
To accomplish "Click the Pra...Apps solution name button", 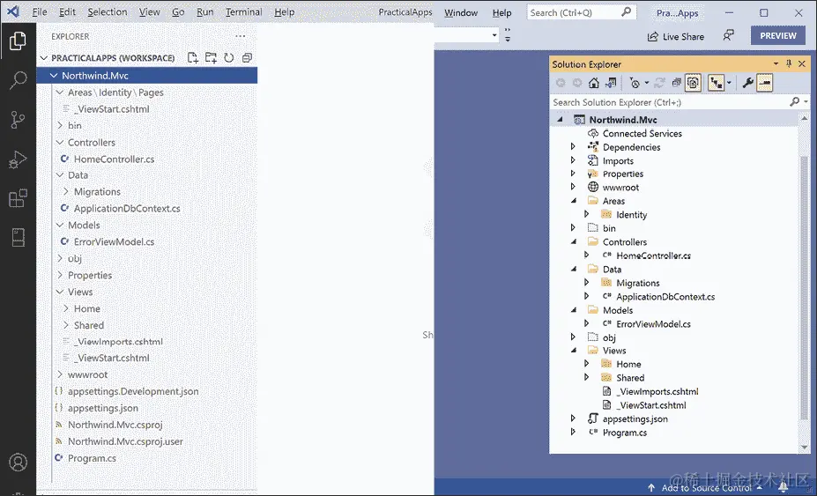I will click(x=678, y=13).
